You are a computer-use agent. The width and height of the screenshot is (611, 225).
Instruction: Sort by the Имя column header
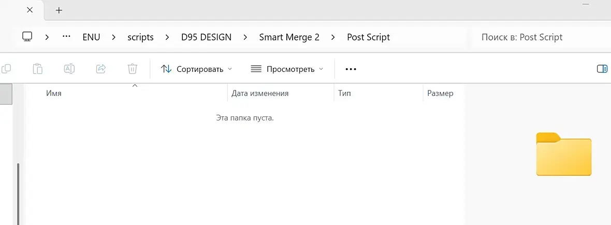click(54, 94)
